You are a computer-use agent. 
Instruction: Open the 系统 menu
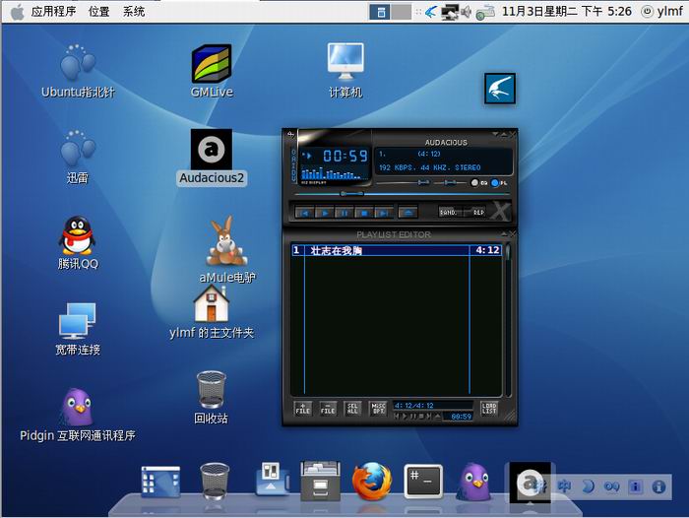[134, 12]
